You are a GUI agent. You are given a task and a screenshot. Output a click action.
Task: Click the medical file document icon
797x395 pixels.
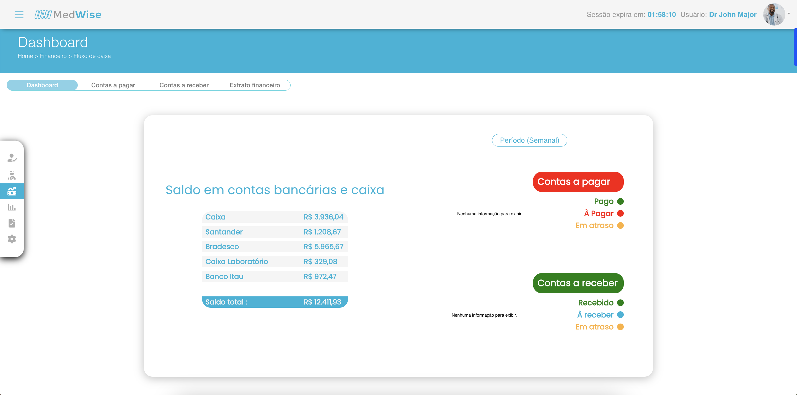12,223
